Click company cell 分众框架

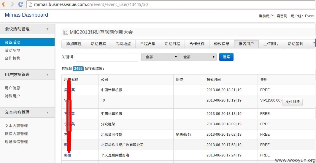point(108,124)
